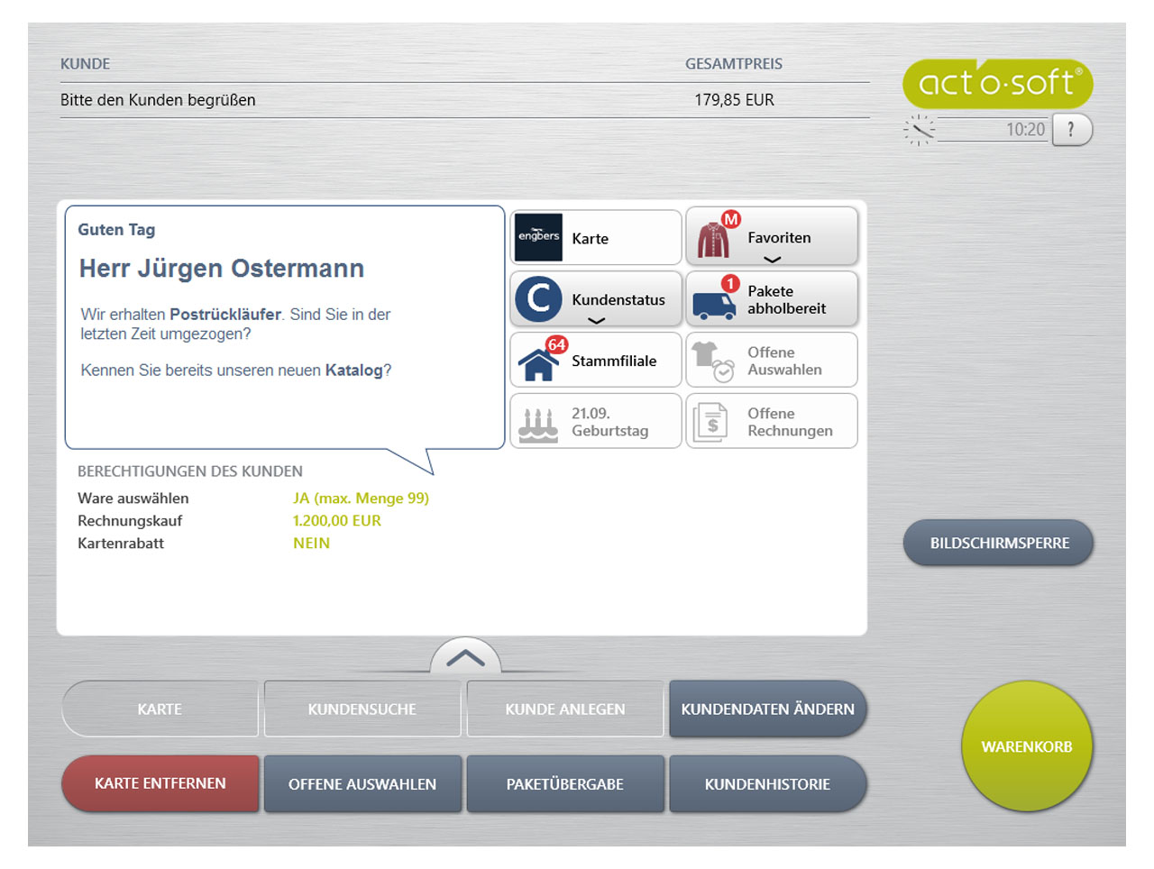Image resolution: width=1154 pixels, height=869 pixels.
Task: Select the KUNDENSUCHE tab
Action: pyautogui.click(x=362, y=709)
